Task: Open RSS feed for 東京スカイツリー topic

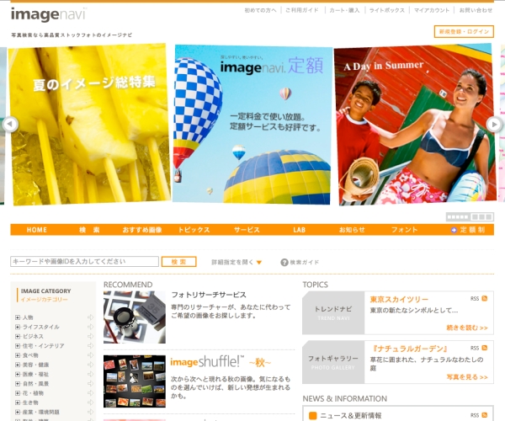Action: (484, 299)
